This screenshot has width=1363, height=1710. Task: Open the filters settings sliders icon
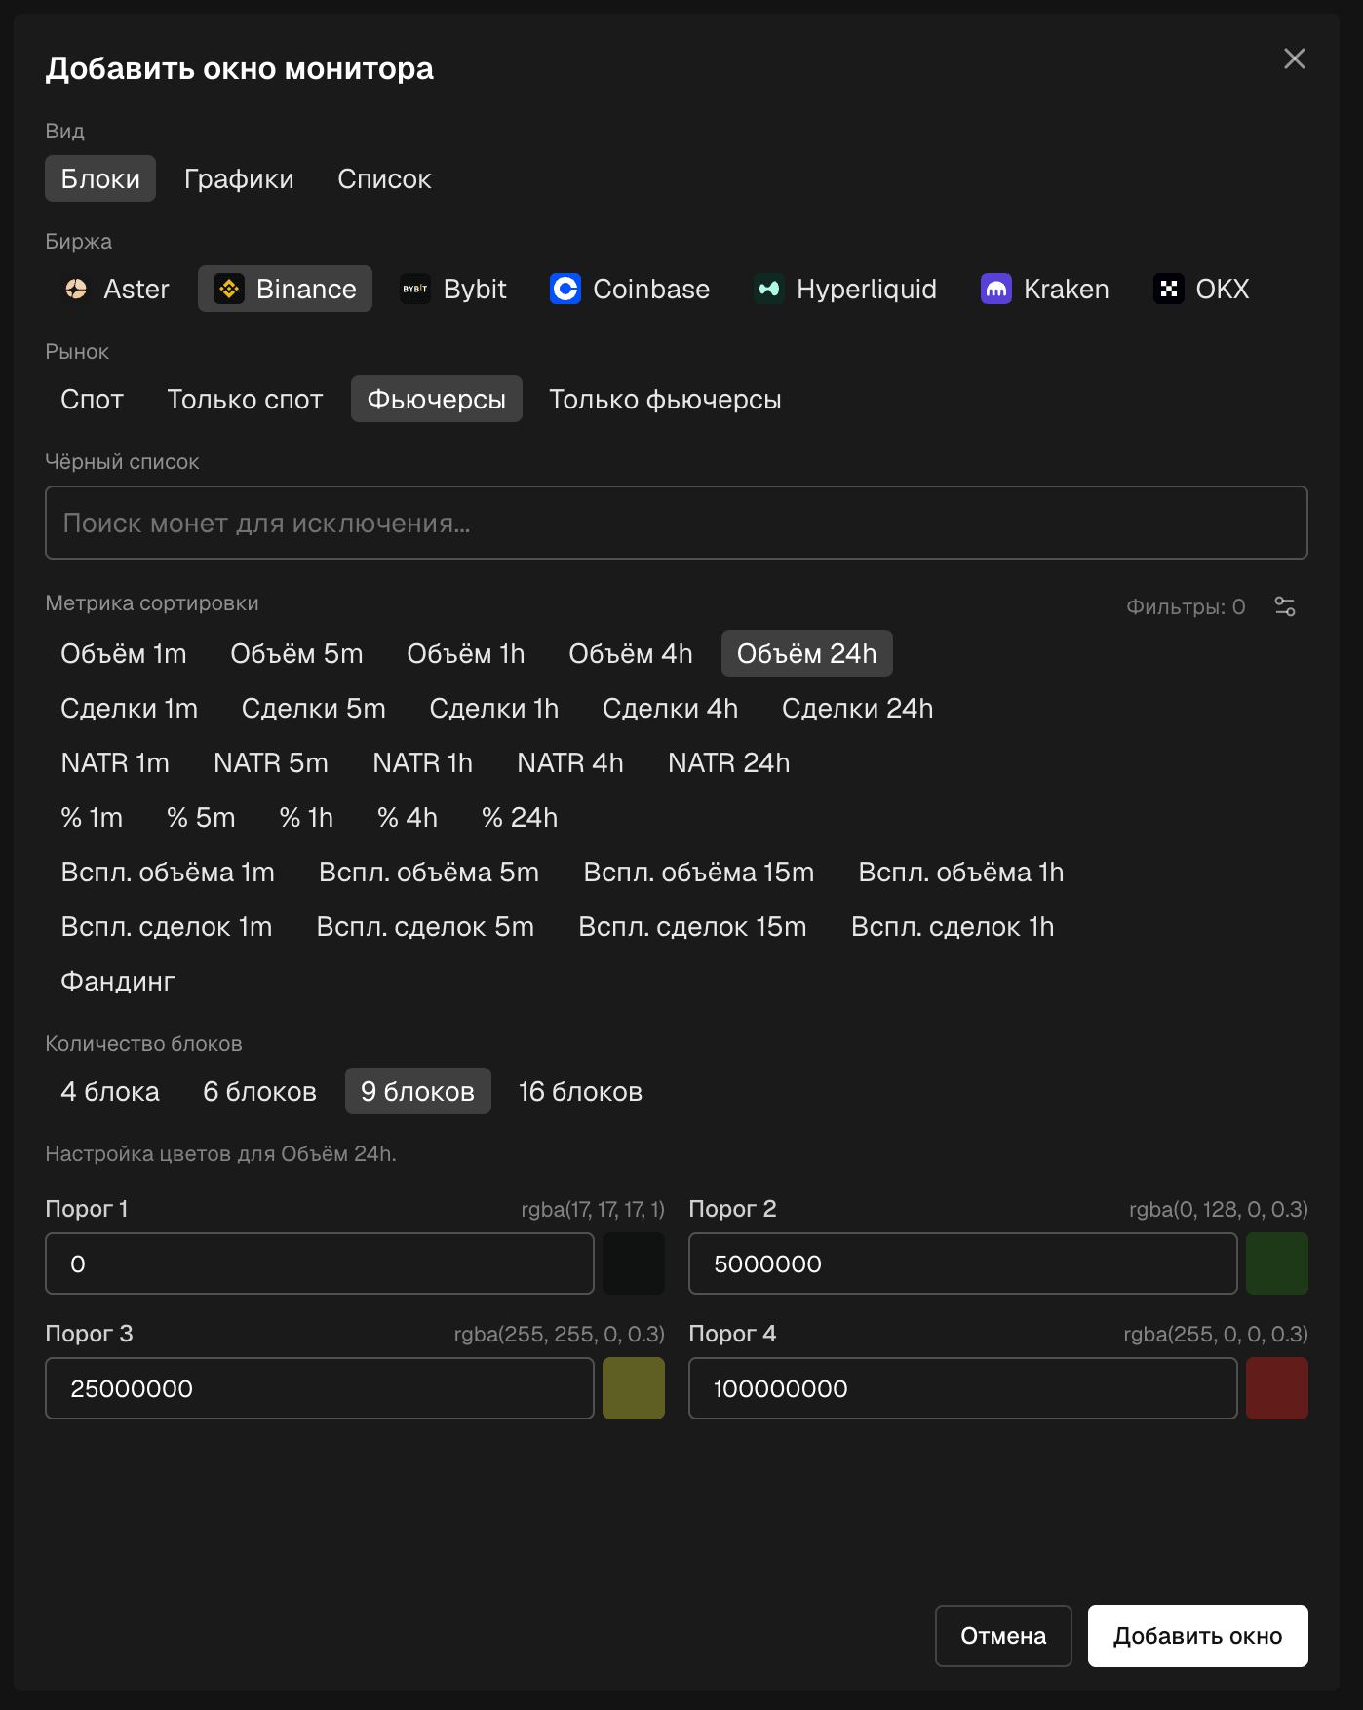(x=1285, y=607)
